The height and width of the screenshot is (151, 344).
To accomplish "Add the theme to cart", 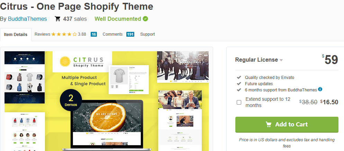I will click(287, 124).
